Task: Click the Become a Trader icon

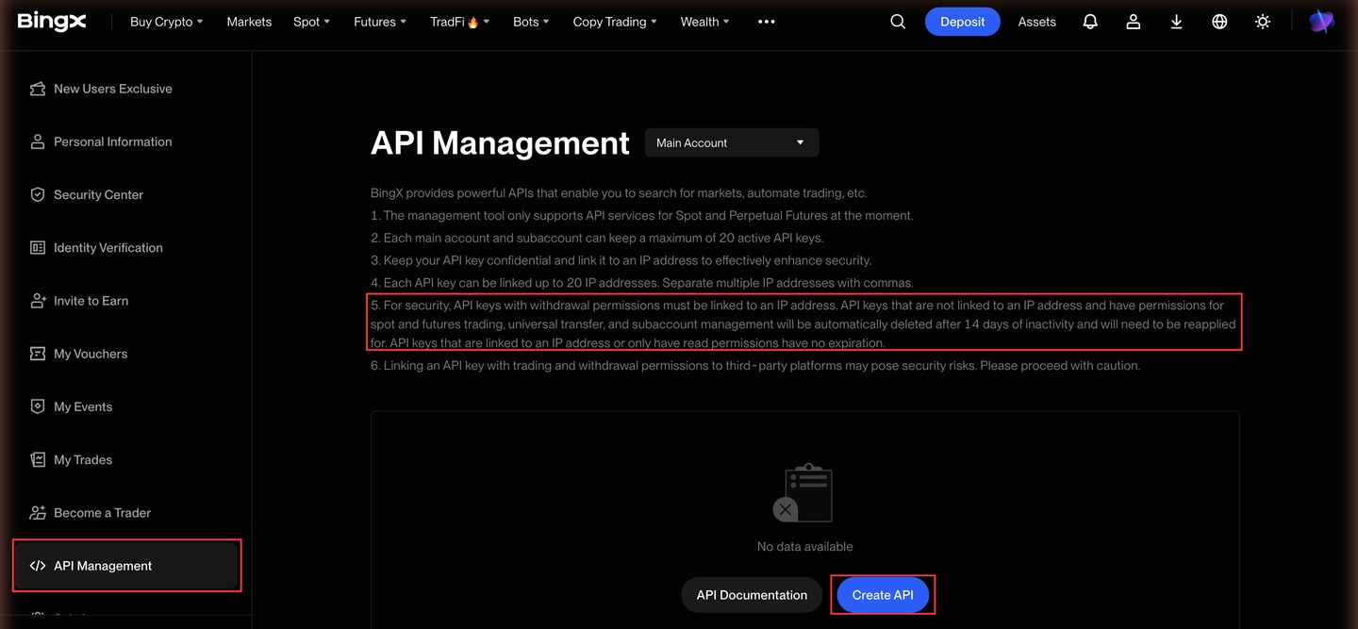Action: coord(38,512)
